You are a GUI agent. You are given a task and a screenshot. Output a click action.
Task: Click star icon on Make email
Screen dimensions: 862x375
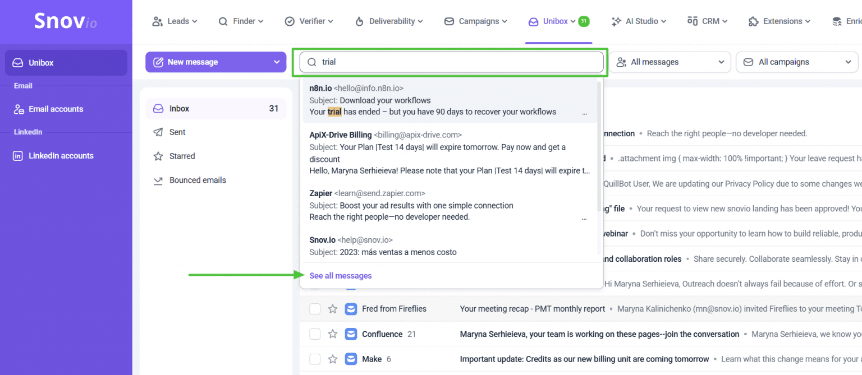click(333, 359)
